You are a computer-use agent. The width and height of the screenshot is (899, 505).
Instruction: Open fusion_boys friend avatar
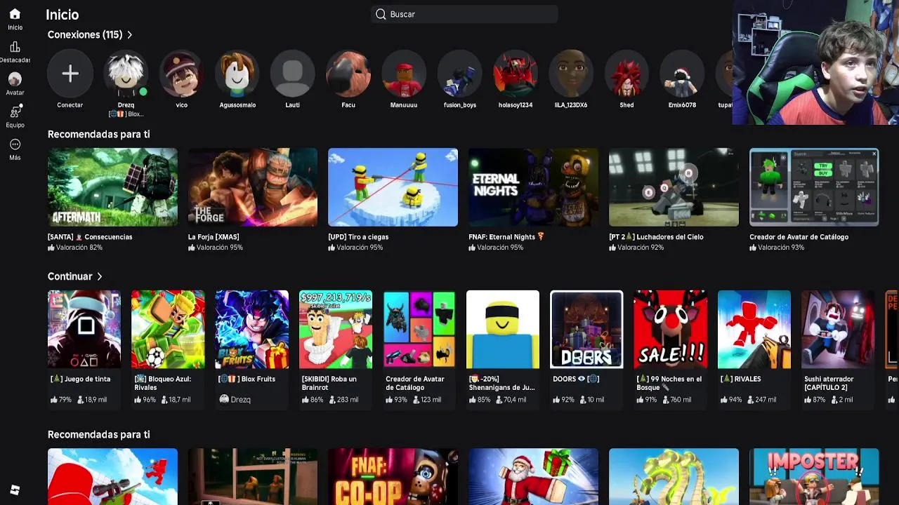(x=460, y=74)
